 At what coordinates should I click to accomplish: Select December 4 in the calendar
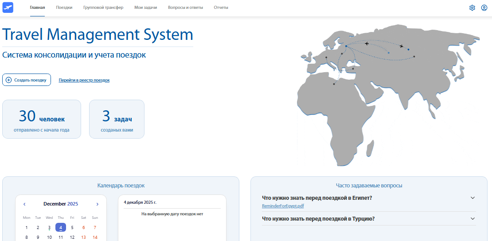[61, 227]
